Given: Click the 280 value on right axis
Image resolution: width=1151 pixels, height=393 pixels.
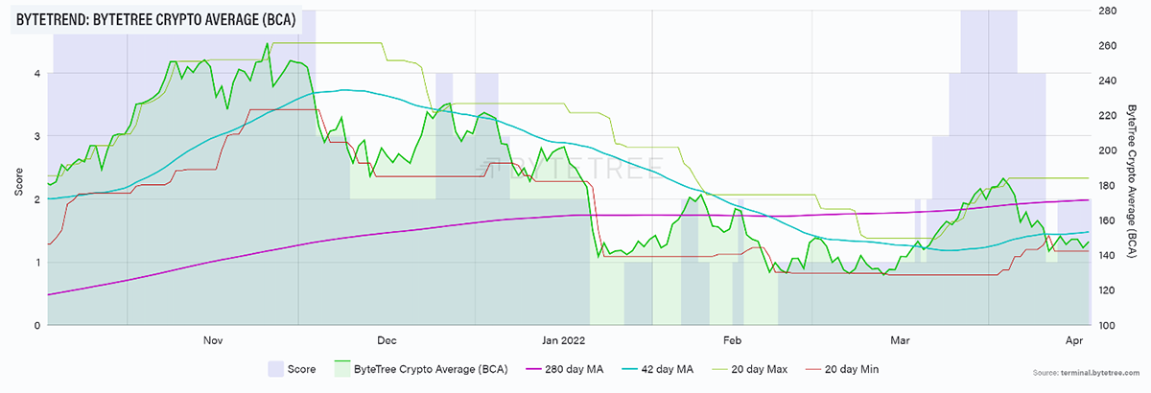Looking at the screenshot, I should pos(1108,11).
